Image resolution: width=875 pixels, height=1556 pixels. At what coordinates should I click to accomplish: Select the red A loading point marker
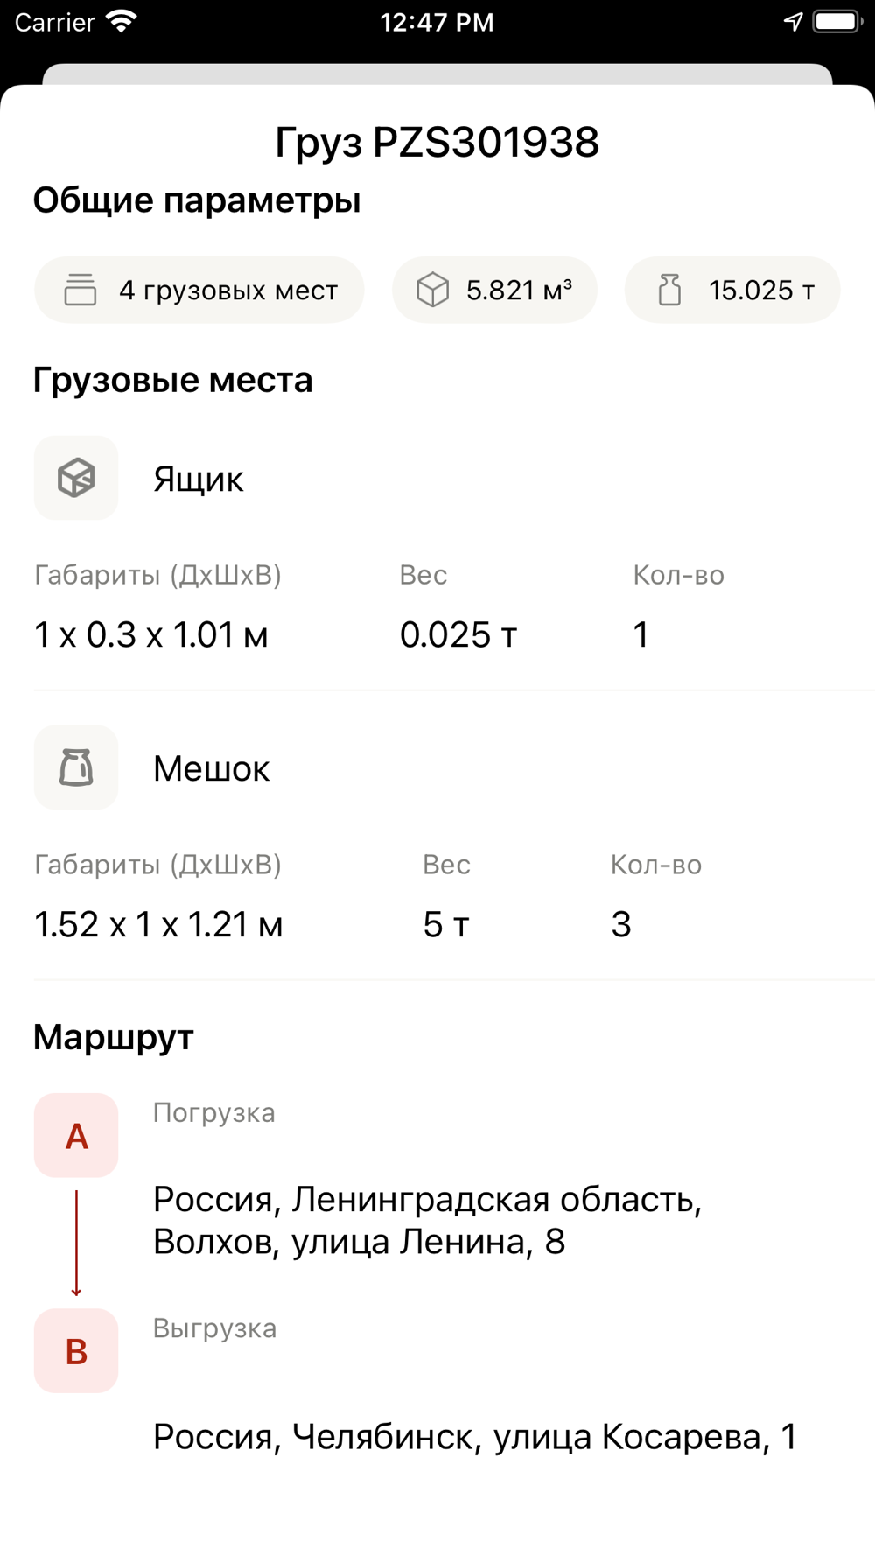[x=76, y=1135]
